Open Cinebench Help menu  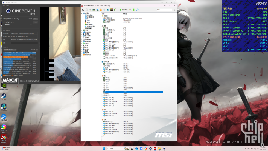coord(7,5)
